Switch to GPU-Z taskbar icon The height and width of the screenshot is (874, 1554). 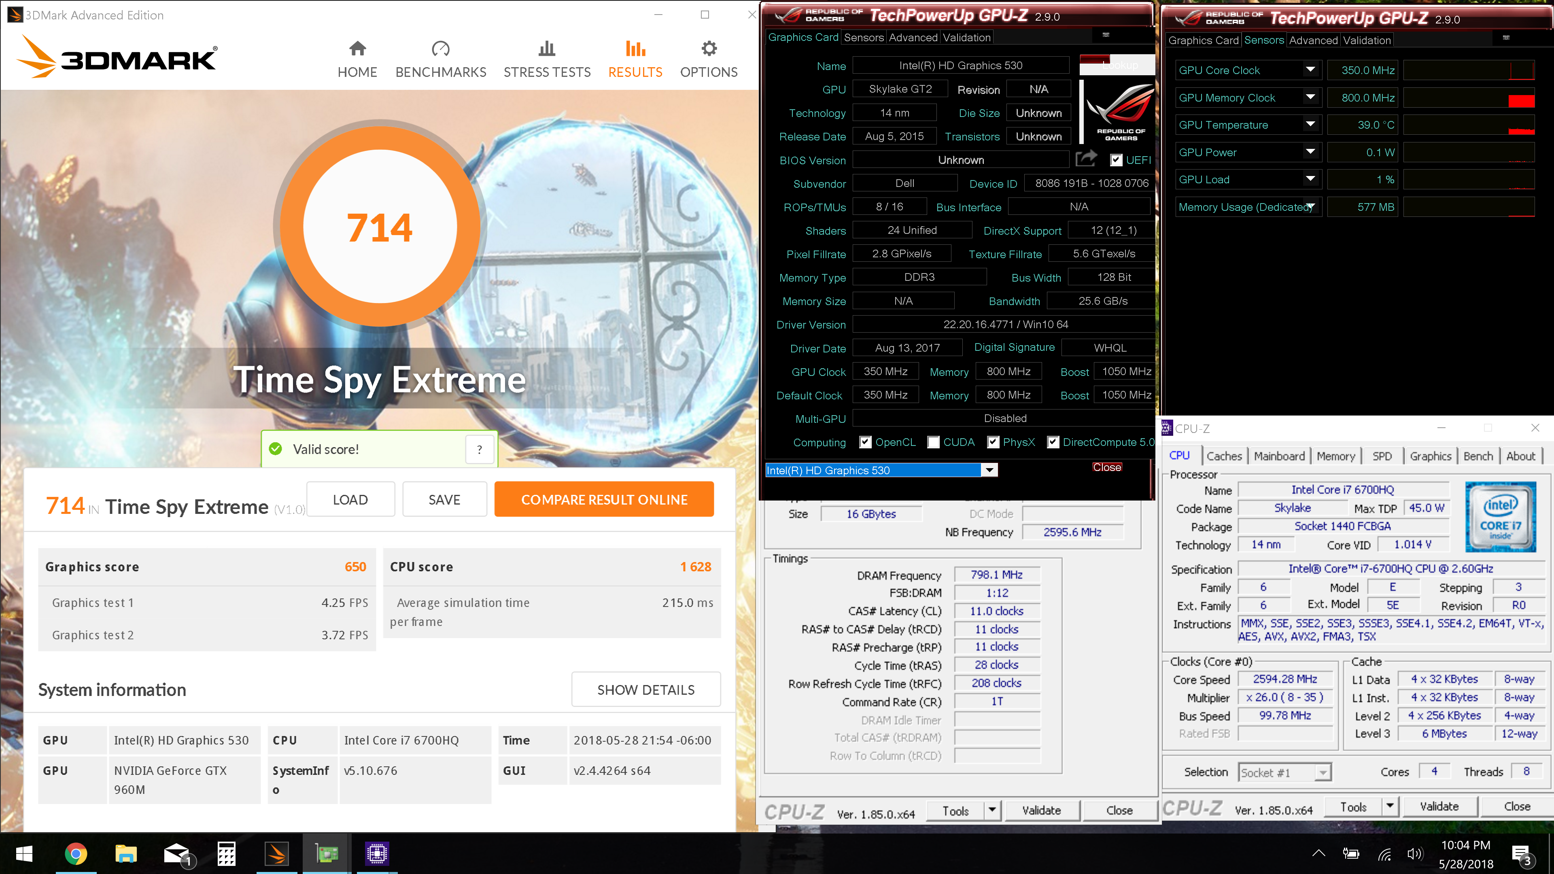(327, 853)
